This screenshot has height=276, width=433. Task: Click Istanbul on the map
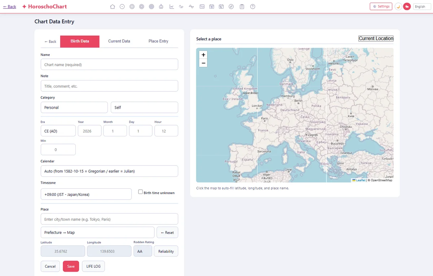346,153
